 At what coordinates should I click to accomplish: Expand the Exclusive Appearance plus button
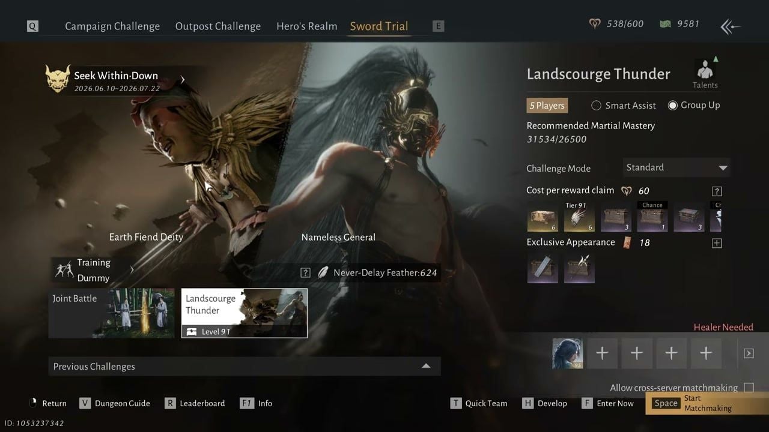[x=717, y=243]
